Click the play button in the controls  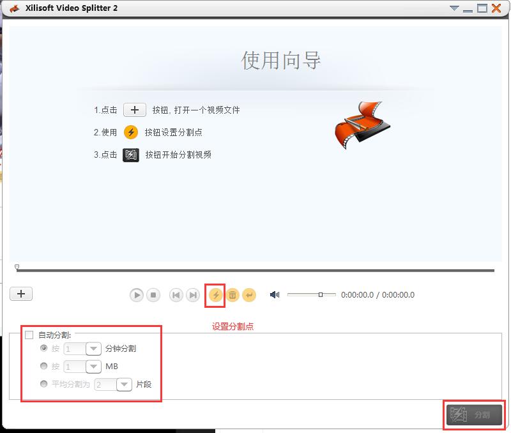pos(137,295)
